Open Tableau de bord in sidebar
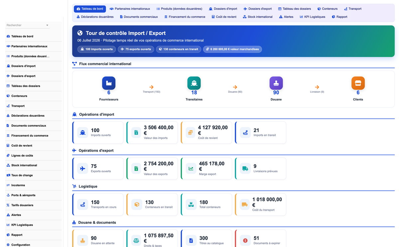This screenshot has height=247, width=399. pos(34,36)
